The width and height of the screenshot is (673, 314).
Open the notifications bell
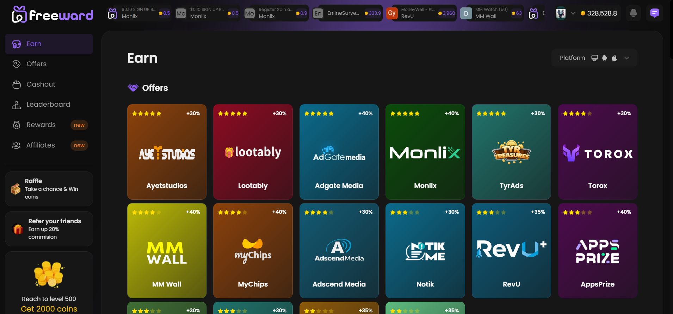pos(633,13)
